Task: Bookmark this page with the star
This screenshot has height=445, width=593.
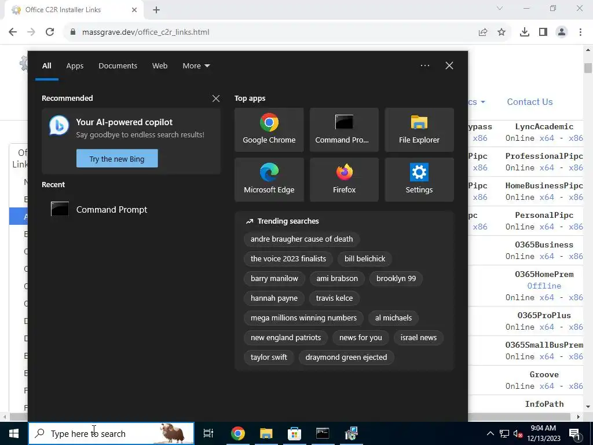Action: [x=502, y=32]
